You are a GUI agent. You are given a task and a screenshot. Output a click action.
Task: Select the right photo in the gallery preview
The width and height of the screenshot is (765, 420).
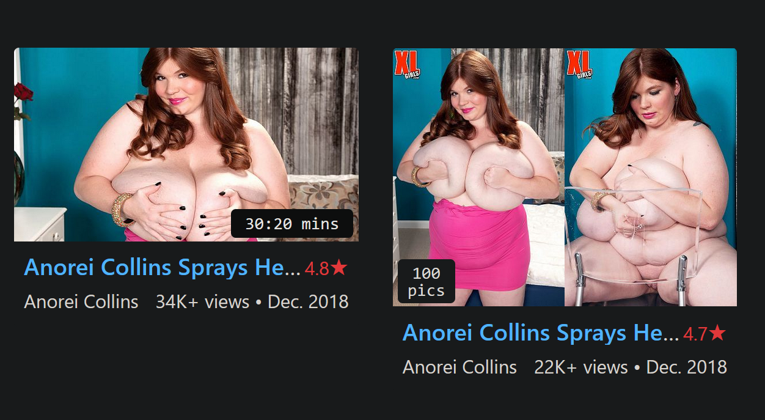[651, 177]
